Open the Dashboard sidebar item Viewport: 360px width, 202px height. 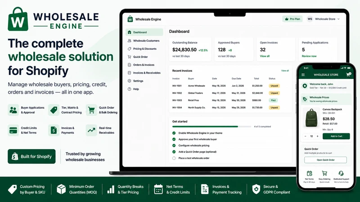[144, 32]
